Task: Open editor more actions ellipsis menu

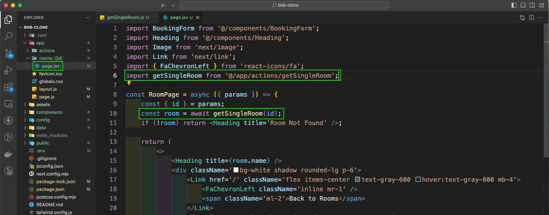Action: [541, 18]
